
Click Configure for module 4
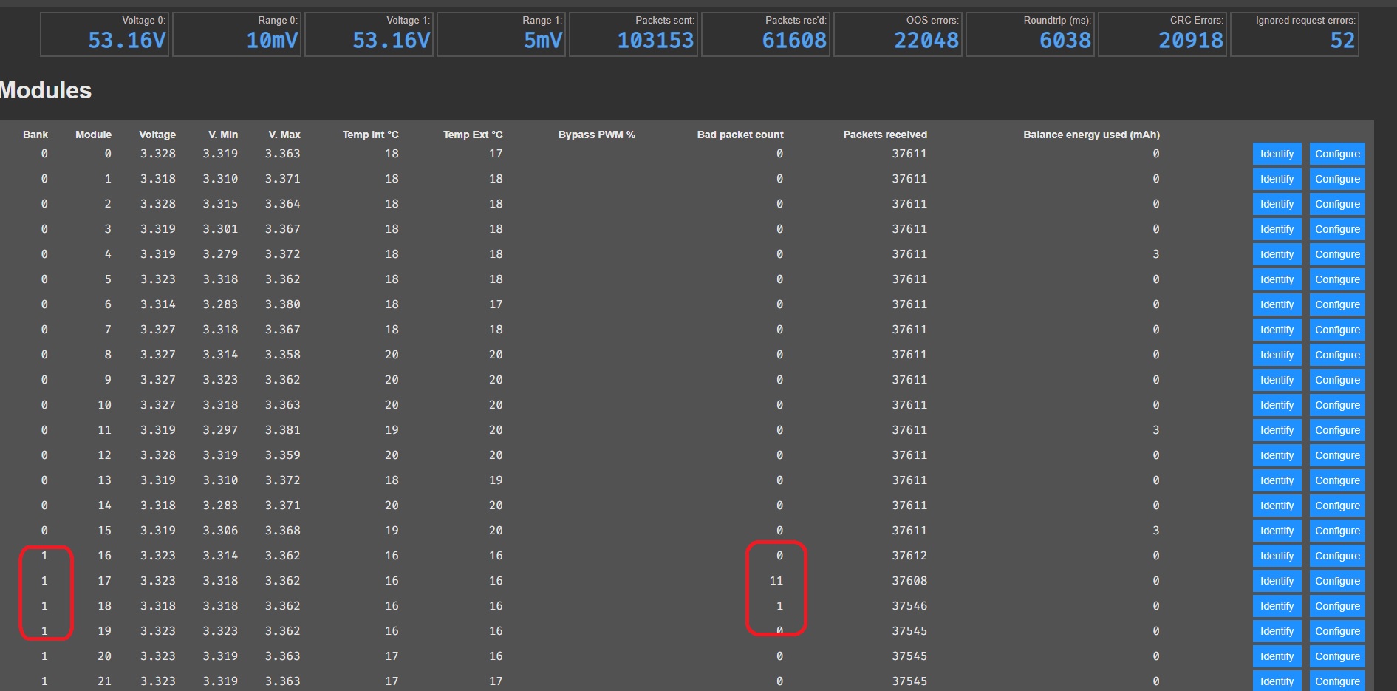pyautogui.click(x=1337, y=254)
